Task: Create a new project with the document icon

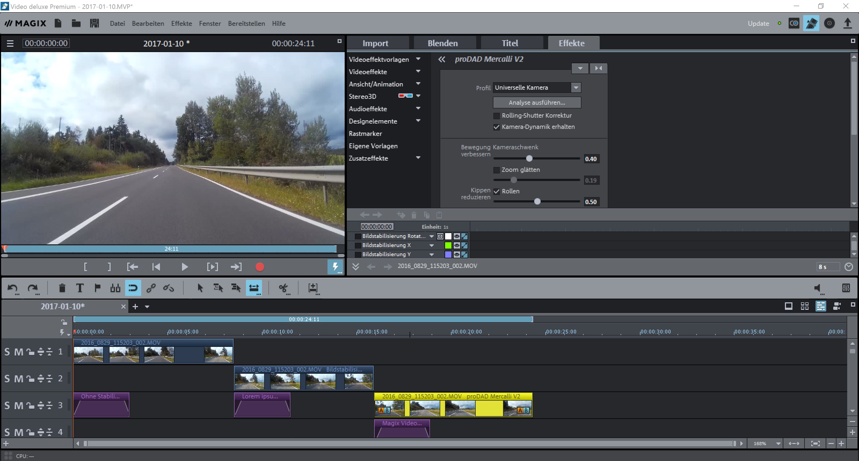Action: [58, 23]
